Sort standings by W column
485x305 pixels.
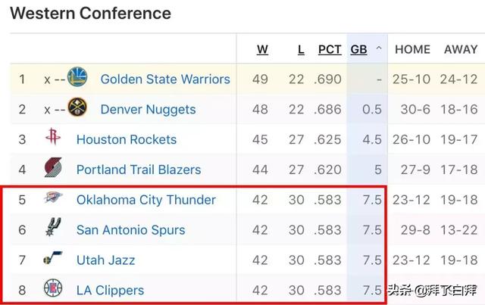[x=262, y=49]
